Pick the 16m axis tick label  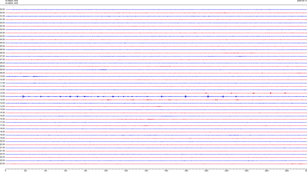click(x=166, y=171)
